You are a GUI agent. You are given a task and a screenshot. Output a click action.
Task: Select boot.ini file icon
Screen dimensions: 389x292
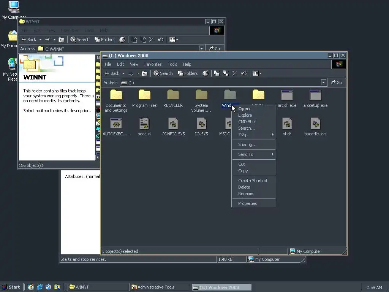click(x=144, y=124)
